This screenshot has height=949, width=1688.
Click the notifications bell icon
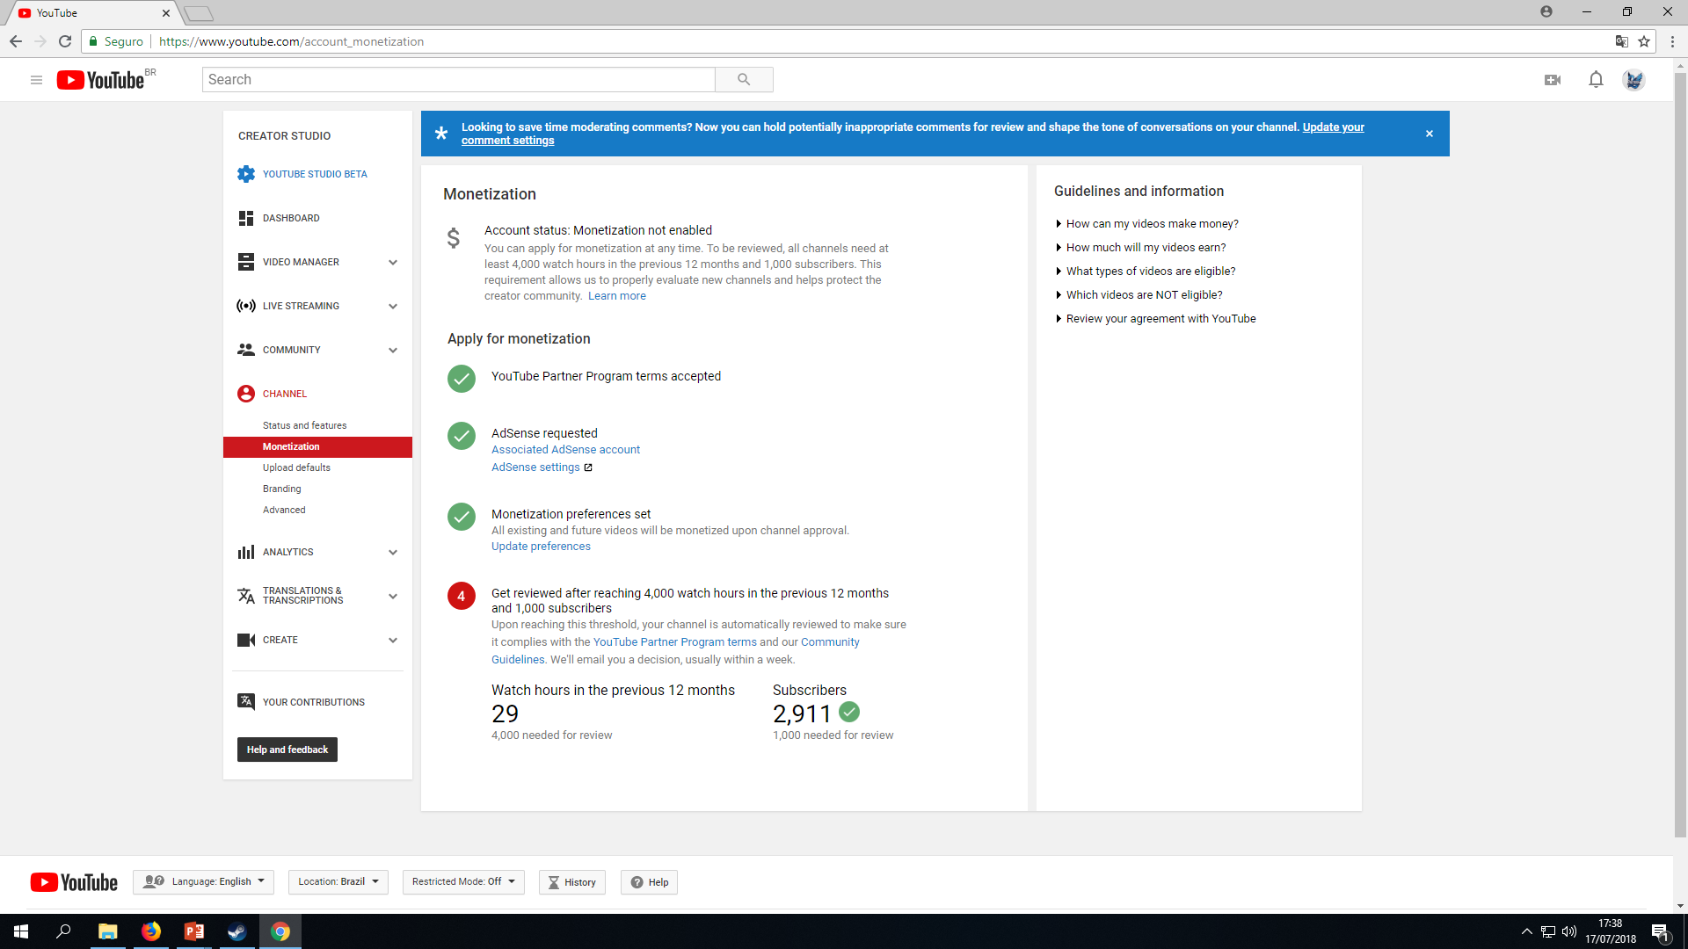point(1596,80)
